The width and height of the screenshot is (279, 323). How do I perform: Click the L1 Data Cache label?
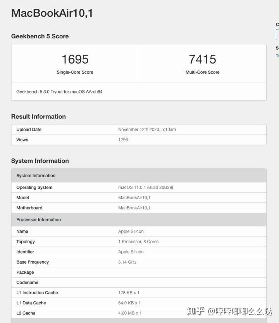point(31,303)
